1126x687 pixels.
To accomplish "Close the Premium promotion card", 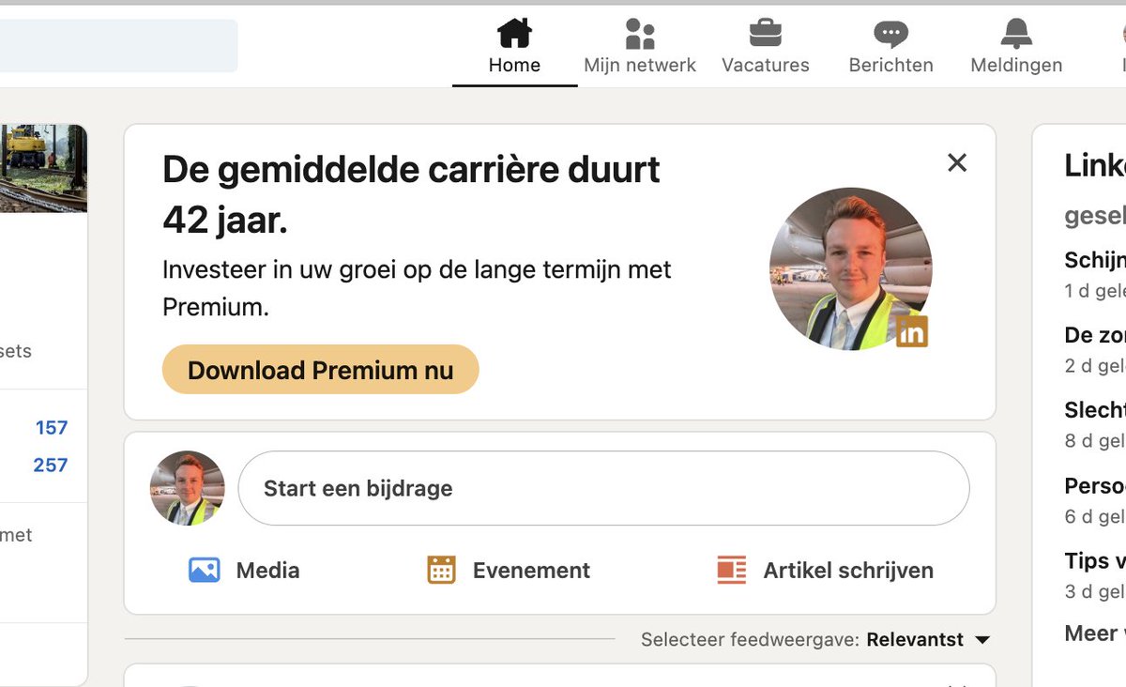I will pyautogui.click(x=957, y=162).
